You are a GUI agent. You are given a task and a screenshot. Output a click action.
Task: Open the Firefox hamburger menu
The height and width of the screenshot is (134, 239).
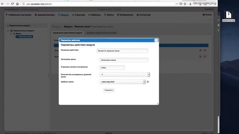pos(215,4)
